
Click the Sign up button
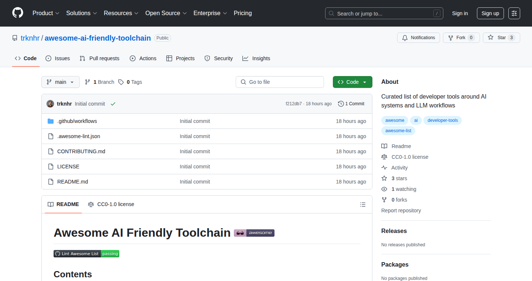pyautogui.click(x=490, y=13)
